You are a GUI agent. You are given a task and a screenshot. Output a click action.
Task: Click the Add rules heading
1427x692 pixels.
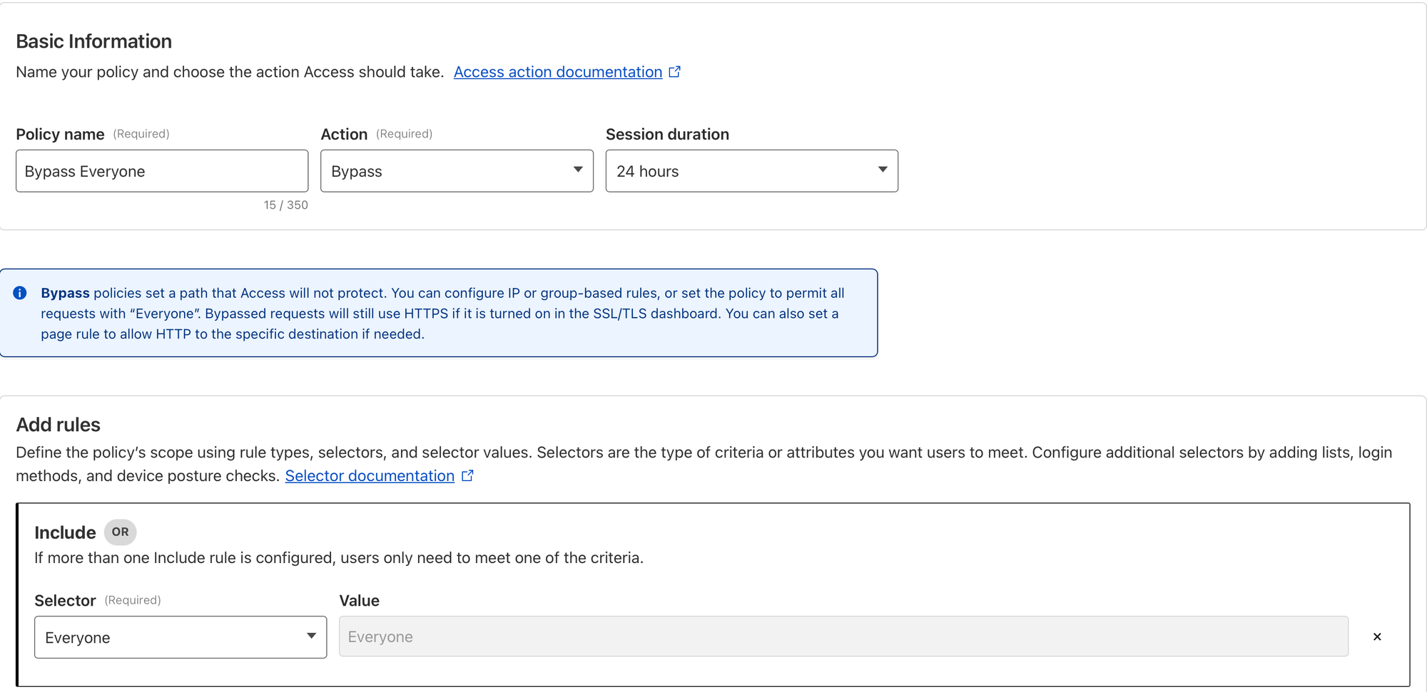[58, 425]
